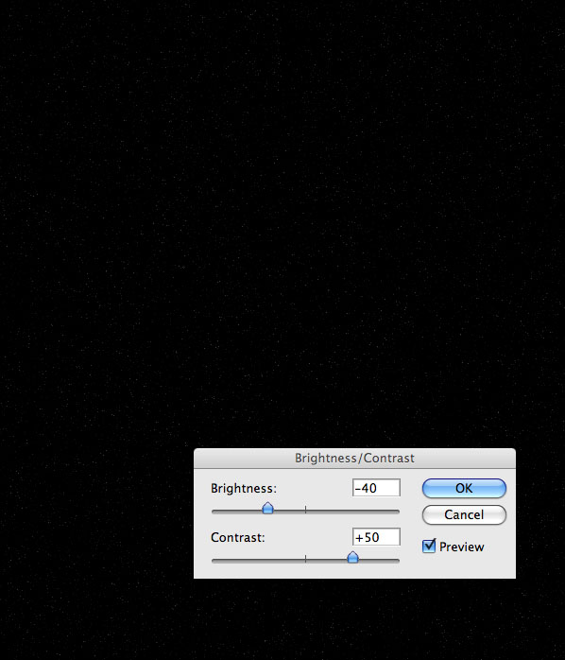565x660 pixels.
Task: Click the Contrast label
Action: coord(238,537)
